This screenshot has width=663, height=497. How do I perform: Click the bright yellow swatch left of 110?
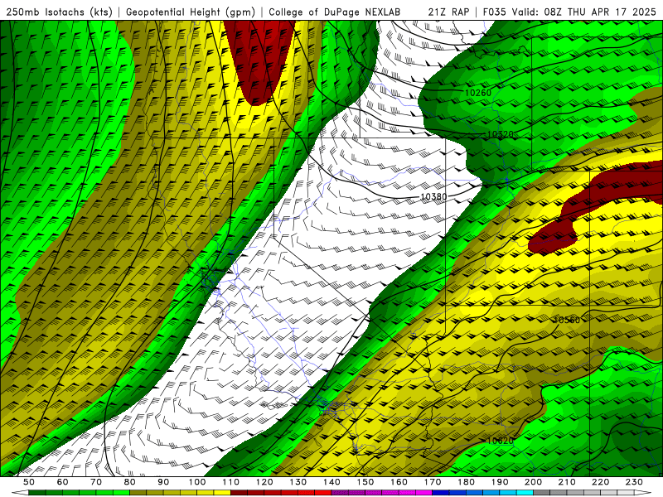click(222, 493)
